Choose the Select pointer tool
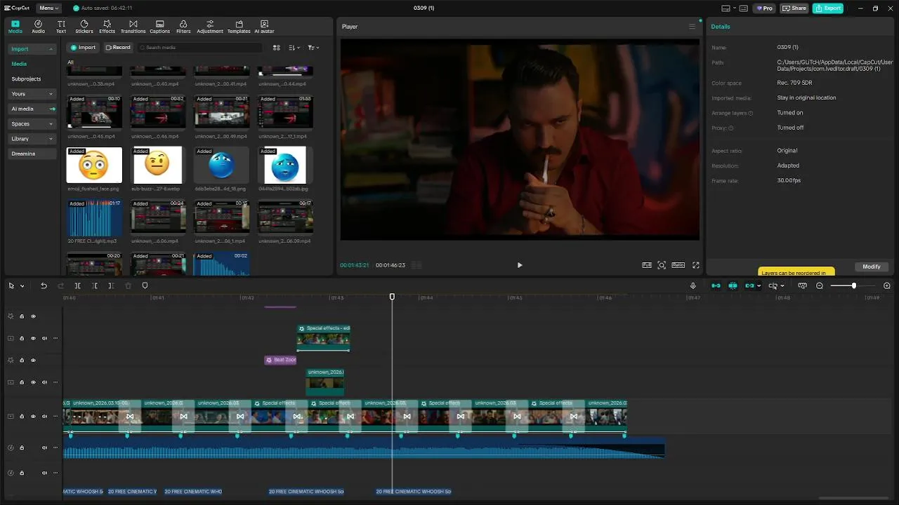899x505 pixels. tap(11, 285)
